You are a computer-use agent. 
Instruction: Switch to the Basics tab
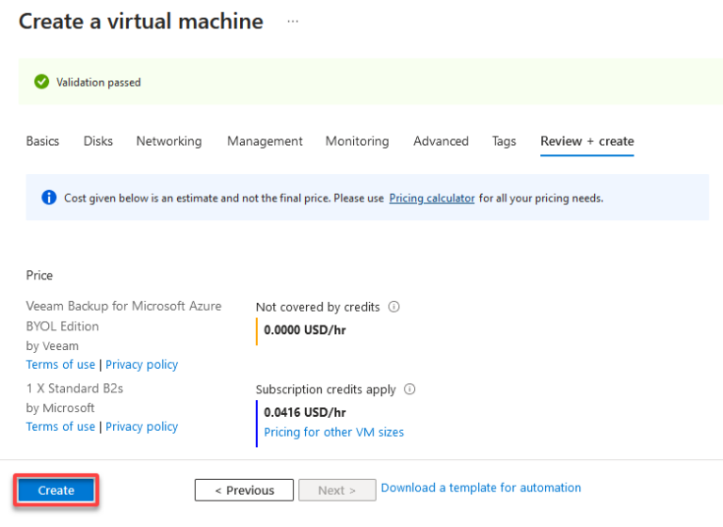coord(42,141)
